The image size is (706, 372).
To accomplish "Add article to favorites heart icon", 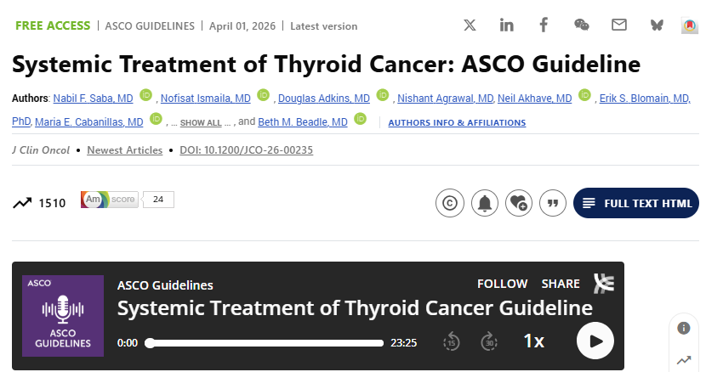I will [518, 203].
